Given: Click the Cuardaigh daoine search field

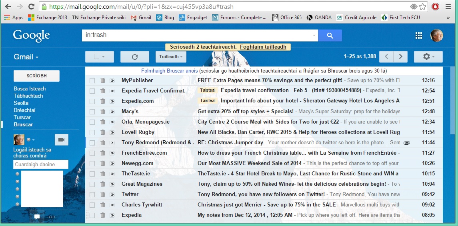Looking at the screenshot, I should pos(41,164).
